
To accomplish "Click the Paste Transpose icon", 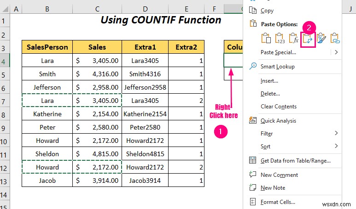I will click(x=308, y=39).
